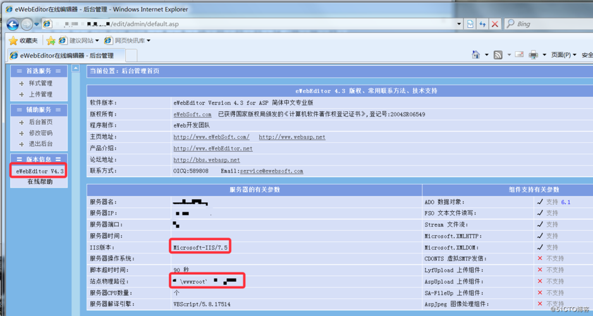Open 上传管理 in the sidebar

40,95
